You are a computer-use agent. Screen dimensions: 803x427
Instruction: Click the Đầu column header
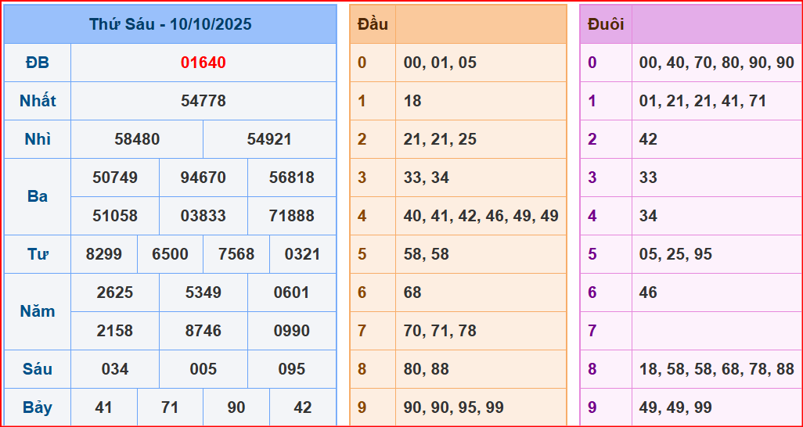[x=373, y=24]
